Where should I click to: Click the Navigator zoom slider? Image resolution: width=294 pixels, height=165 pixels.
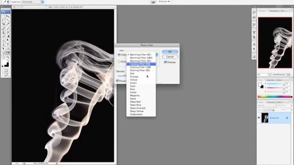[279, 75]
